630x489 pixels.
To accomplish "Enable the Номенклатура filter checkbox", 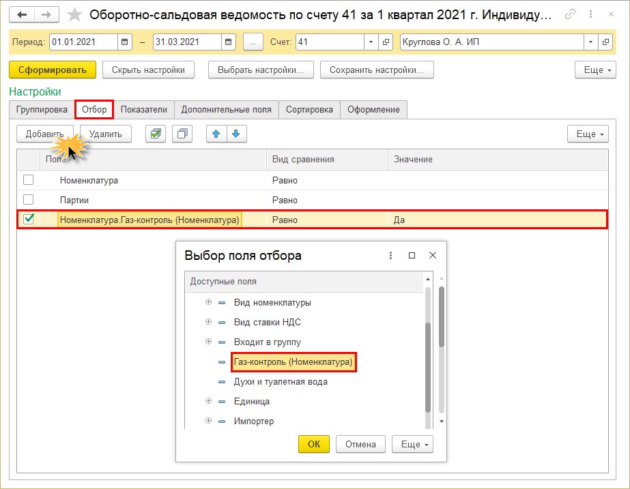I will pos(29,181).
